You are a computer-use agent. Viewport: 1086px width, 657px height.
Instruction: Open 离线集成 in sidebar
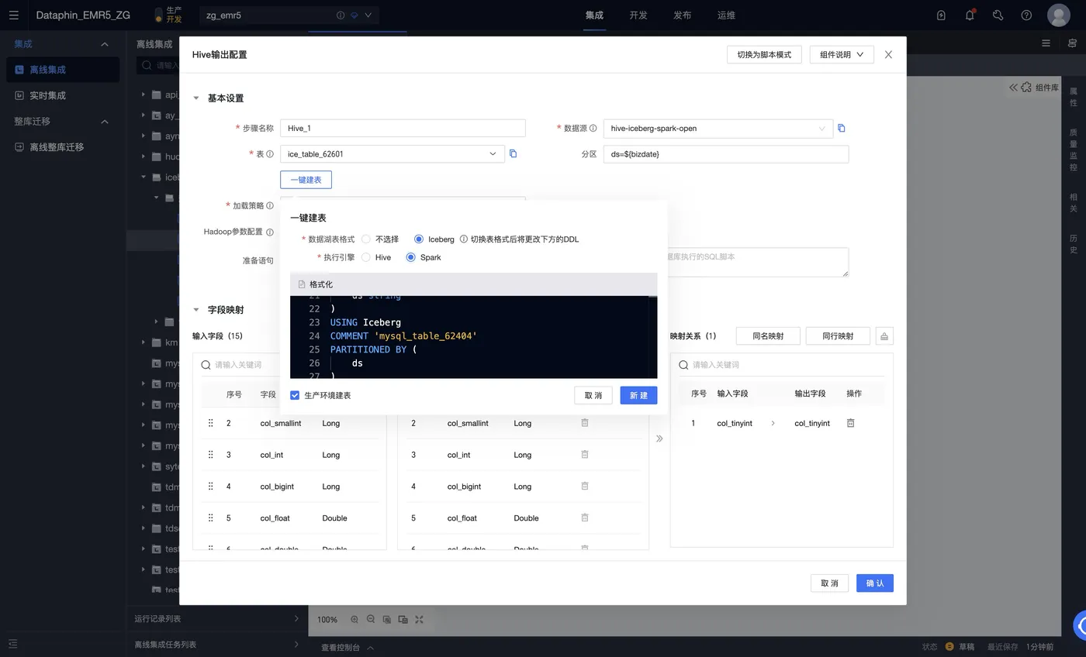point(63,70)
